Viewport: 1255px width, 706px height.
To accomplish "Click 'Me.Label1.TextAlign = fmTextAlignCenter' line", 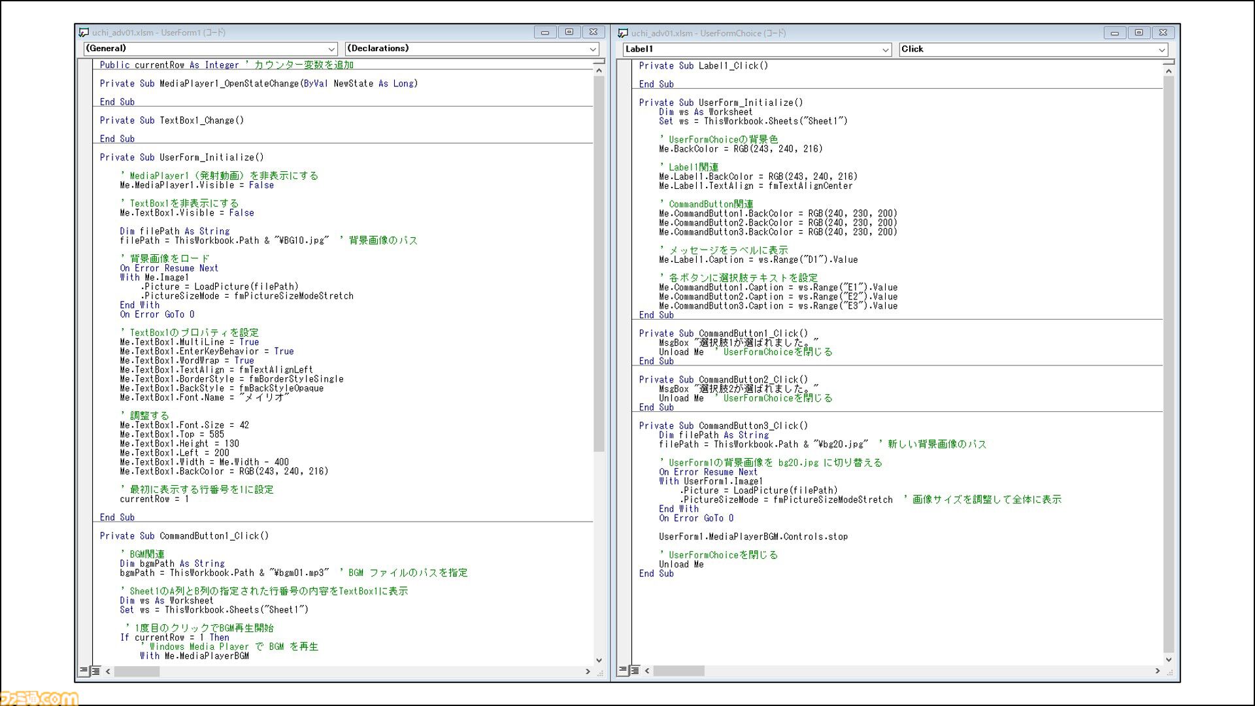I will [x=756, y=186].
